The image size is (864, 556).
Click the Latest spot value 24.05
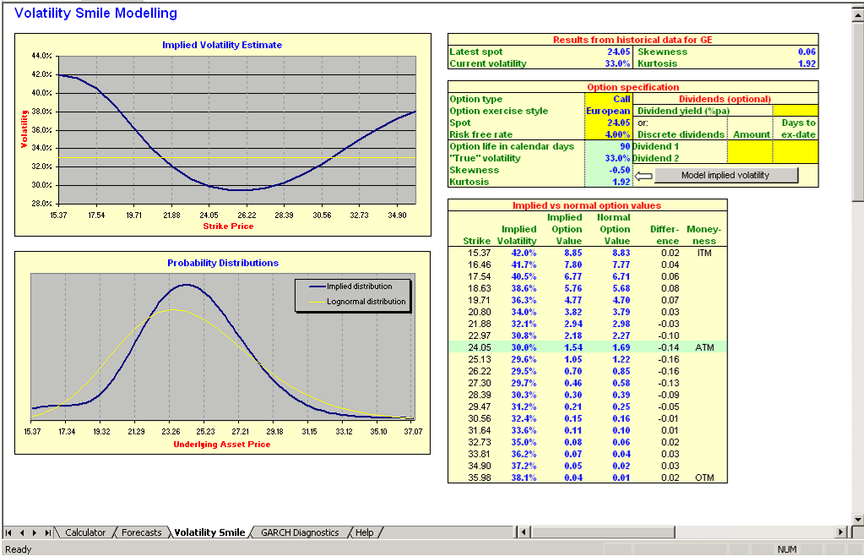(x=618, y=52)
